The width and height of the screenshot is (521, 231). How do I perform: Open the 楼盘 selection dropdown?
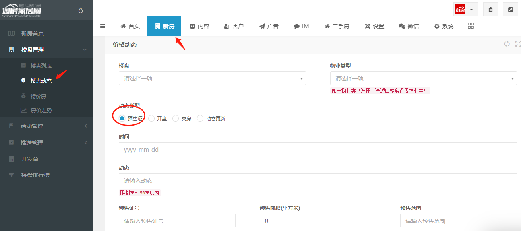click(x=212, y=78)
